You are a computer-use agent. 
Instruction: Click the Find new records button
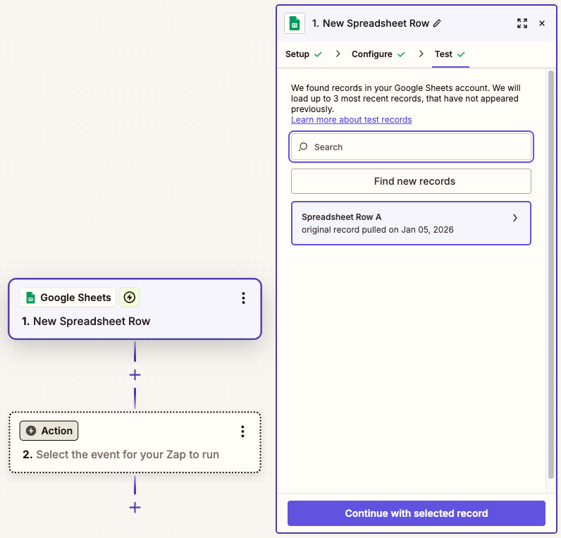click(x=411, y=181)
